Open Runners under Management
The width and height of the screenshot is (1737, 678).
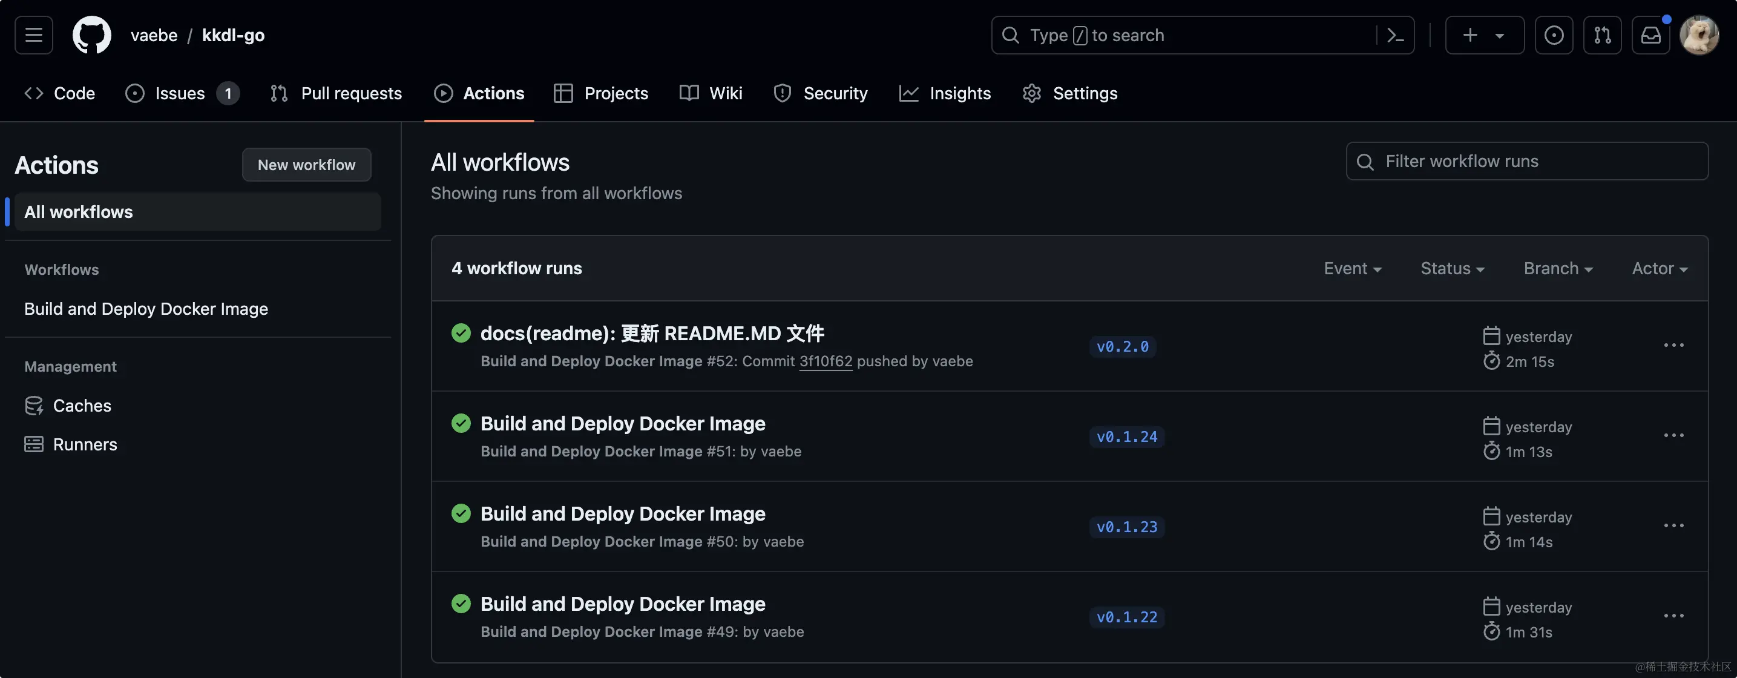[x=70, y=444]
